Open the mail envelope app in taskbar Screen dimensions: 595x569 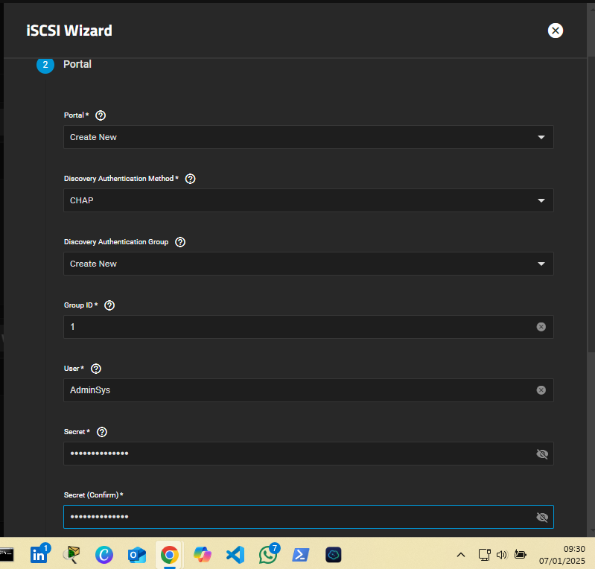(x=71, y=555)
